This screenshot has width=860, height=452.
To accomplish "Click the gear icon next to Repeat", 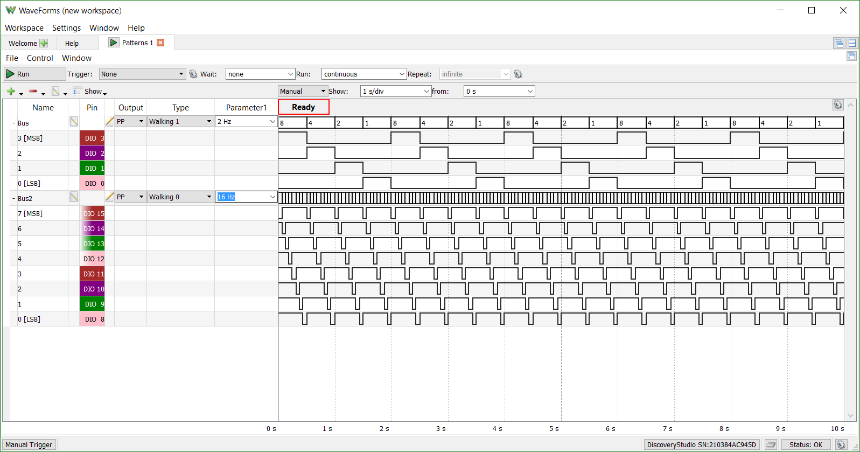I will (518, 74).
